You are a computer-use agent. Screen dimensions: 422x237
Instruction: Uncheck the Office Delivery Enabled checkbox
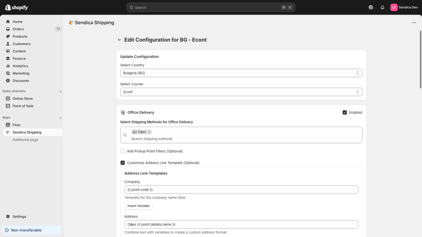pos(345,112)
